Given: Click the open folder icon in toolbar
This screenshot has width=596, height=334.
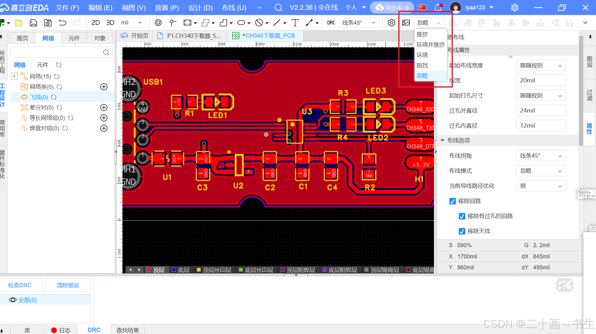Looking at the screenshot, I should coord(19,23).
